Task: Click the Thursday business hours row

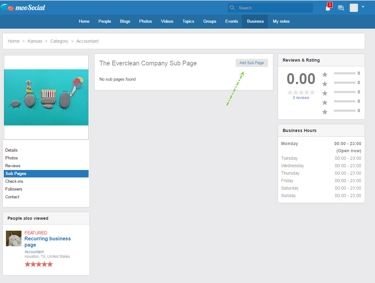Action: [x=321, y=173]
